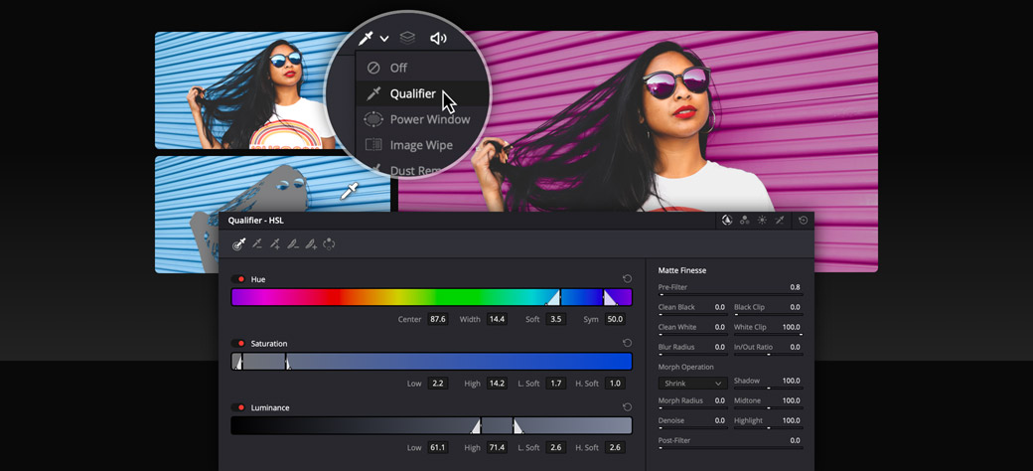Choose the picker subtract eyedropper
This screenshot has height=471, width=1033.
click(257, 244)
